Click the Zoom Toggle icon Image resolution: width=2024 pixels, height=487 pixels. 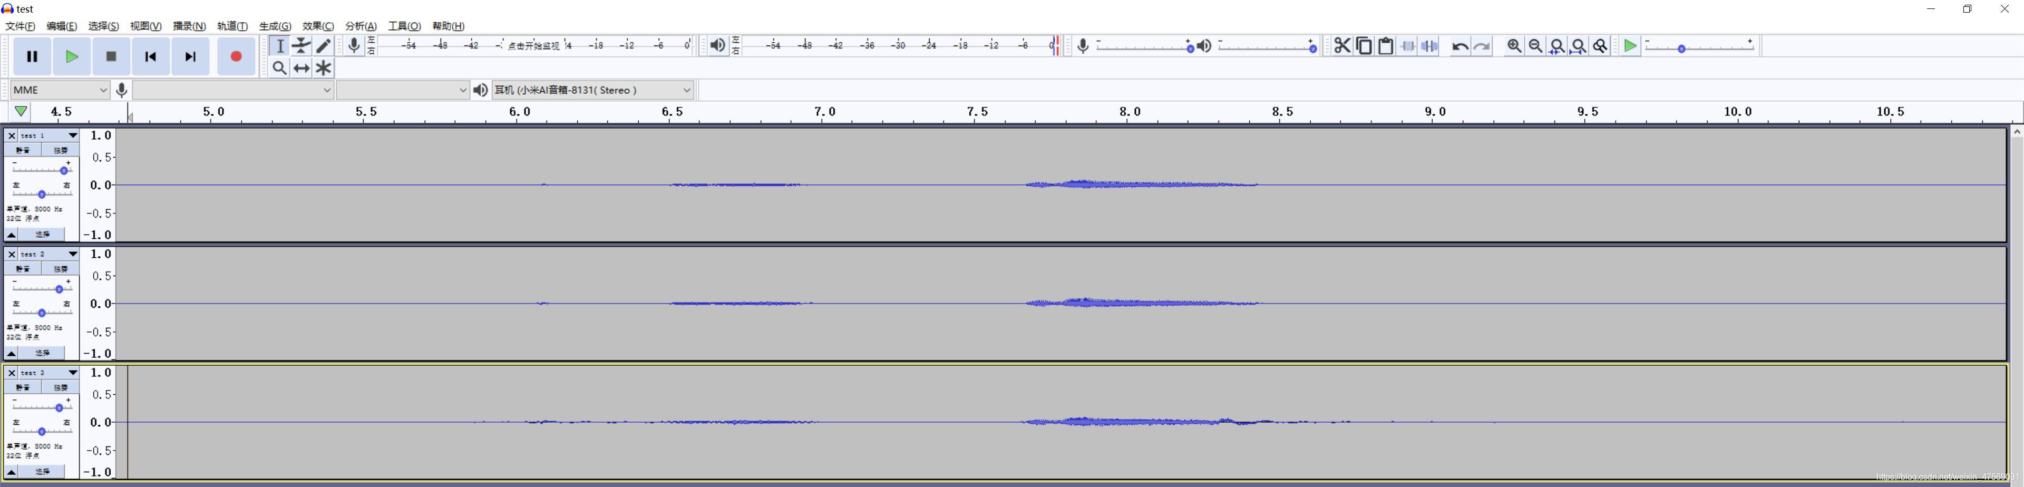click(1601, 46)
